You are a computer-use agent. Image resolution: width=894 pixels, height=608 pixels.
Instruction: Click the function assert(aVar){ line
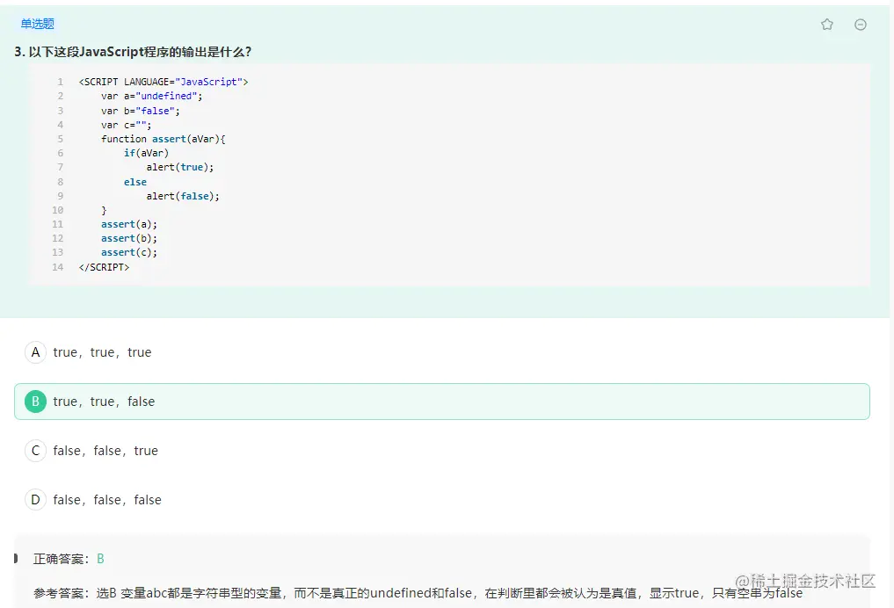(163, 139)
